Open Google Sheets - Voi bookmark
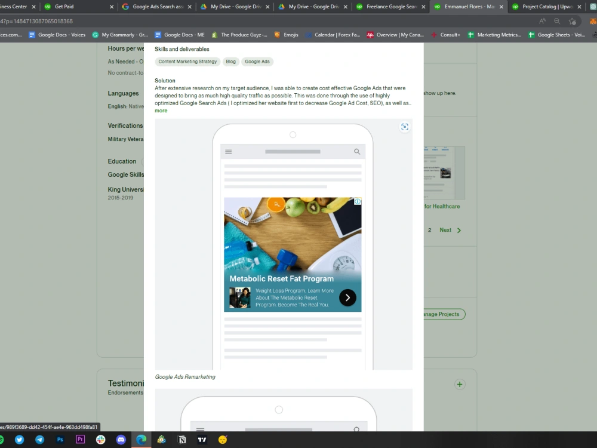The height and width of the screenshot is (448, 597). [556, 35]
